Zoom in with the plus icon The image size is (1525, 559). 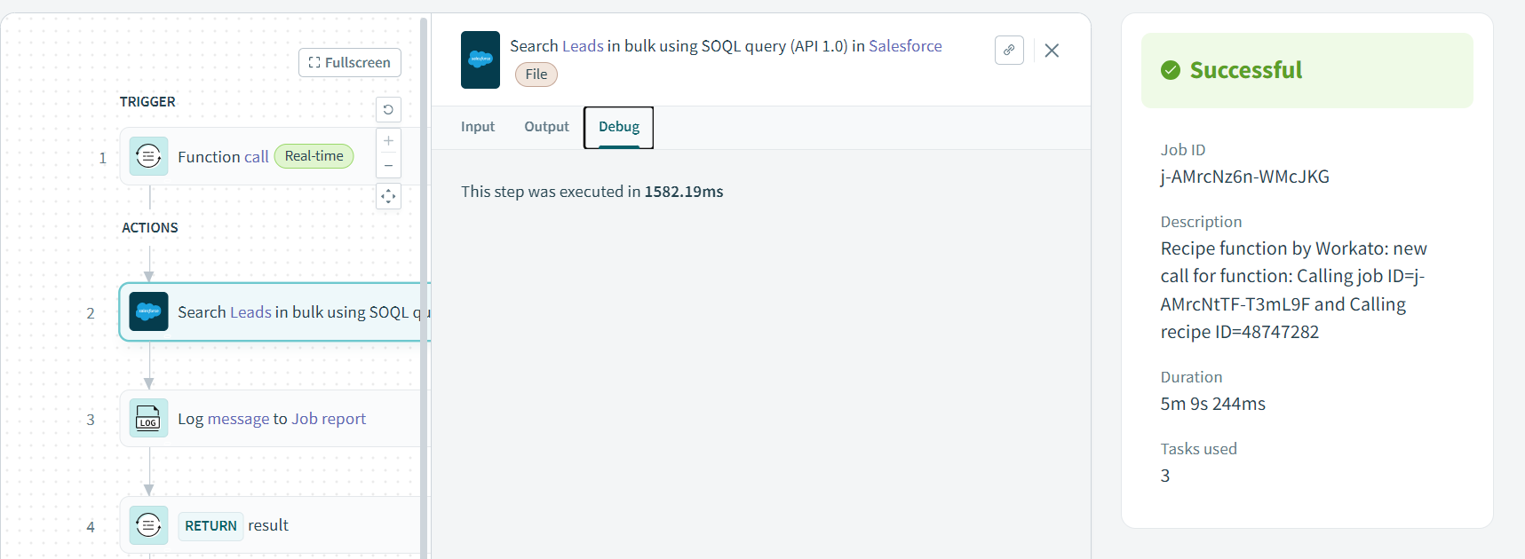(388, 141)
